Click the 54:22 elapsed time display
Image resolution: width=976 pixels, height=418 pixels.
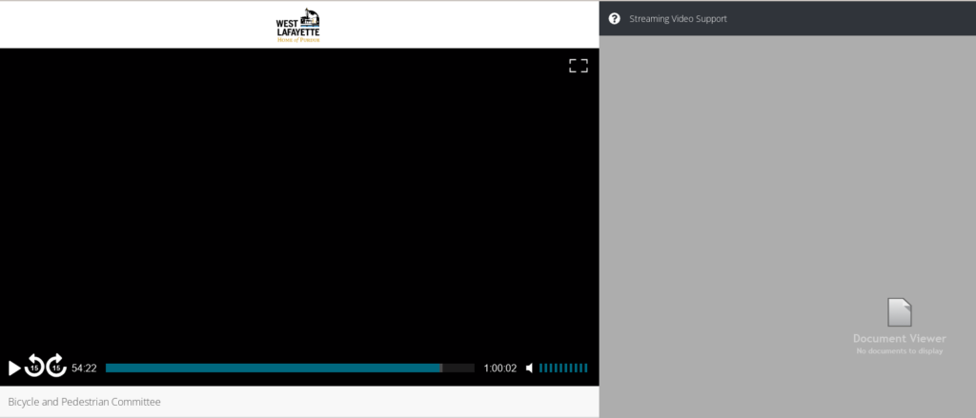pyautogui.click(x=84, y=368)
